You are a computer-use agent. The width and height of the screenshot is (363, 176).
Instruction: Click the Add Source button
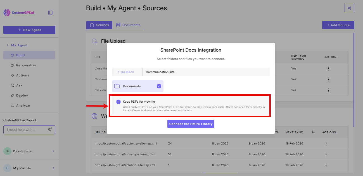(x=338, y=25)
